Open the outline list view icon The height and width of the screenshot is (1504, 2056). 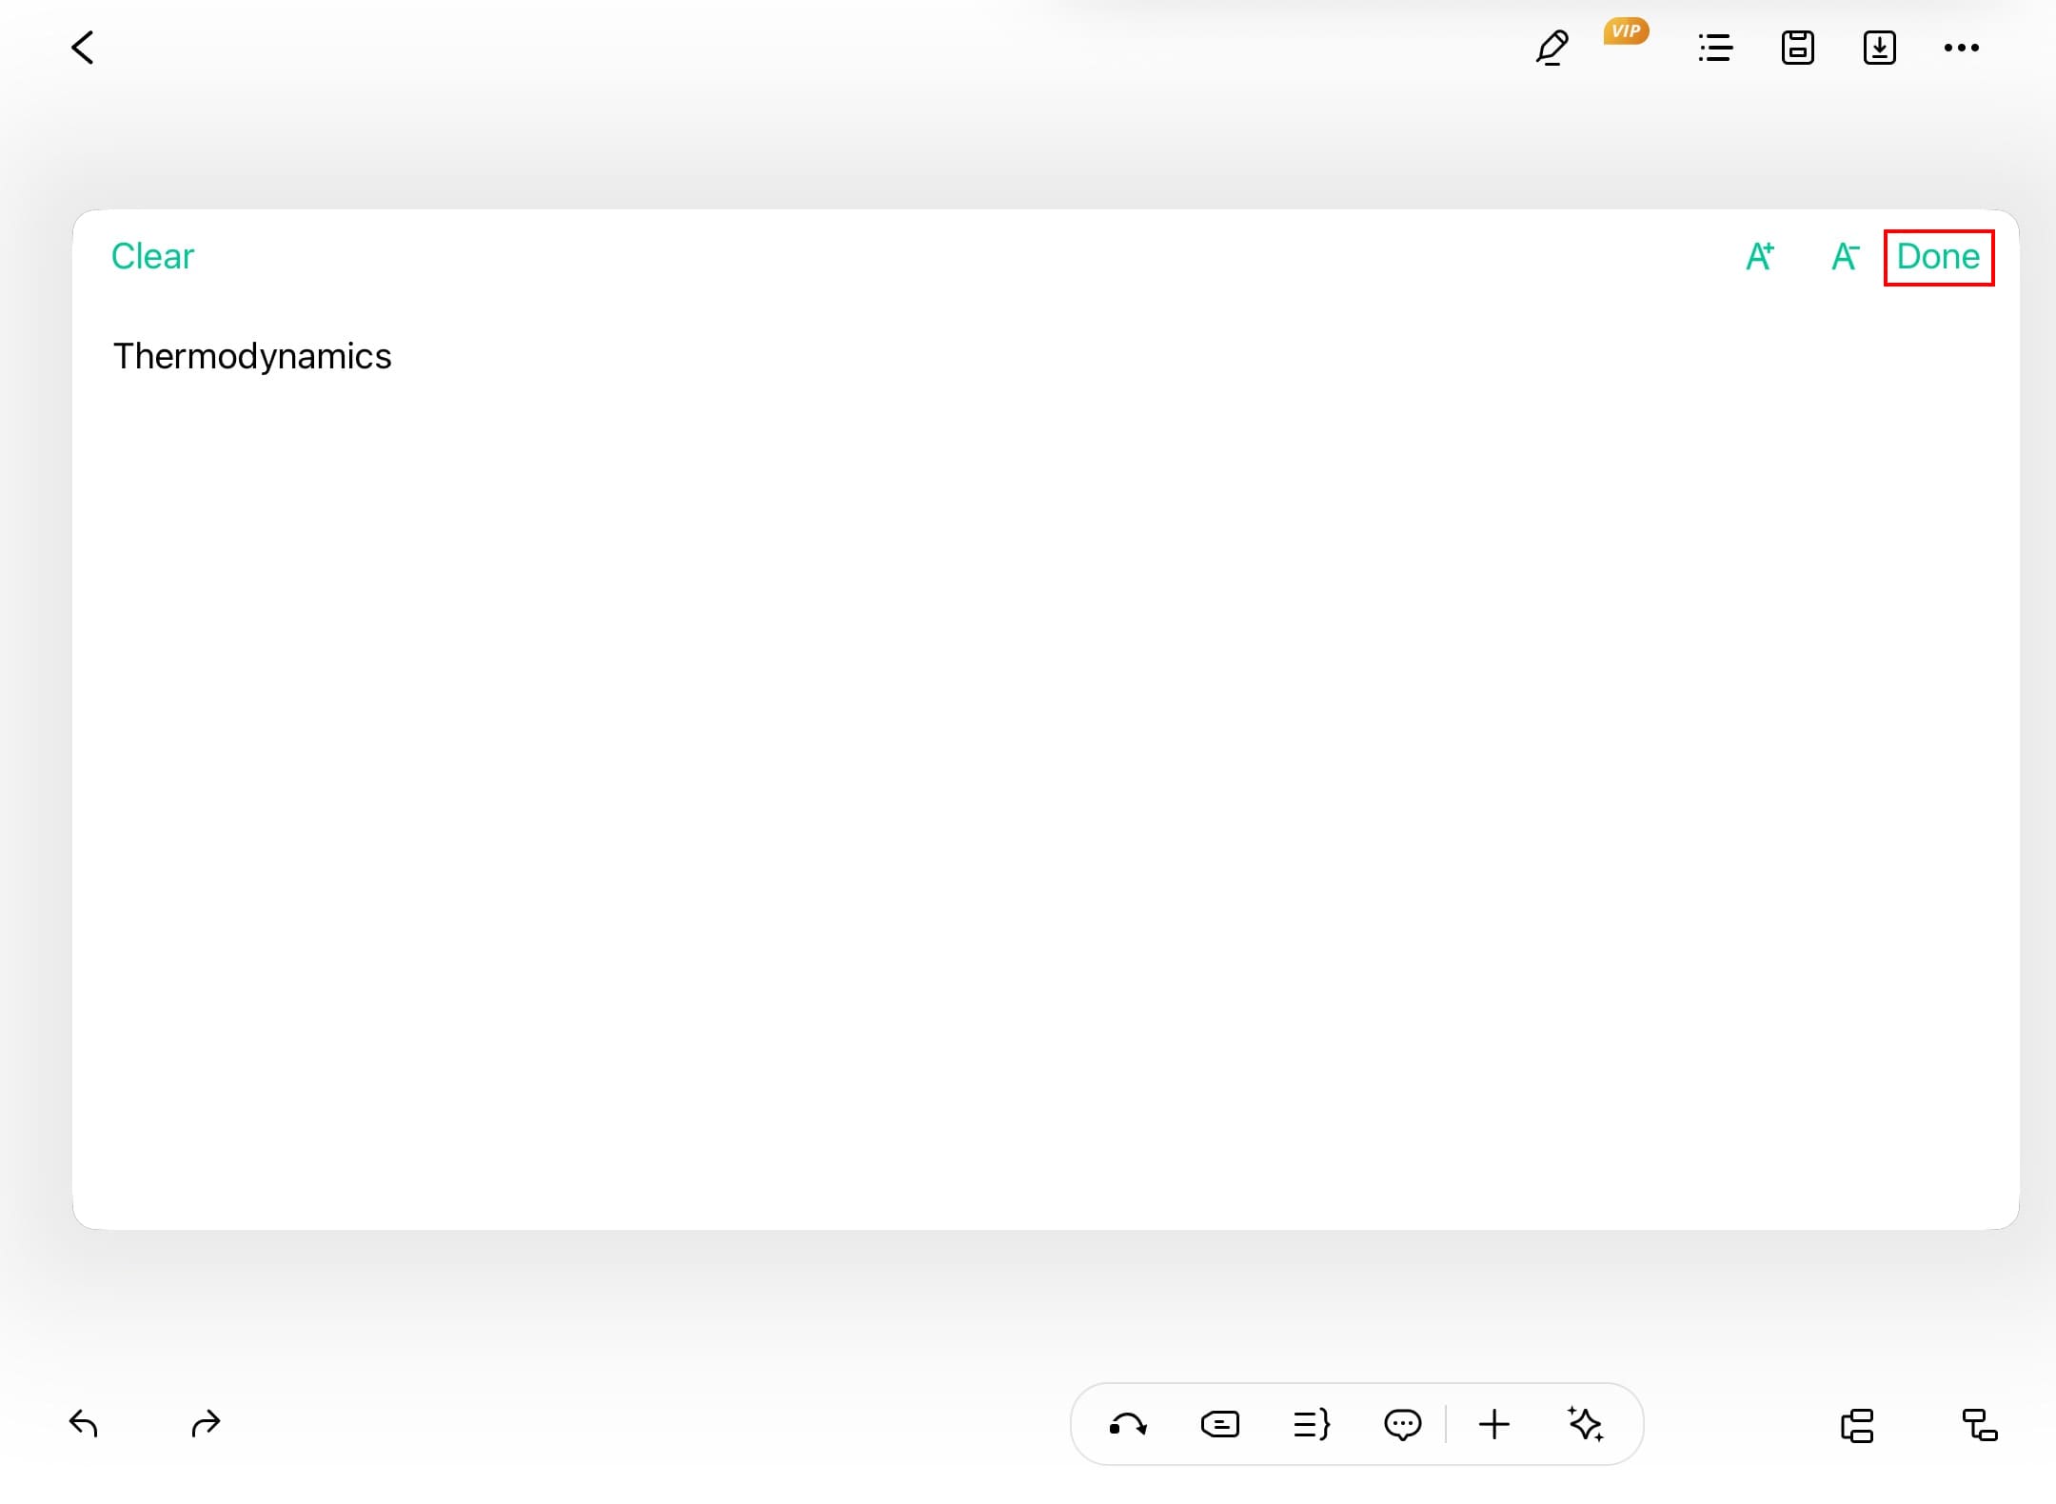click(x=1715, y=48)
